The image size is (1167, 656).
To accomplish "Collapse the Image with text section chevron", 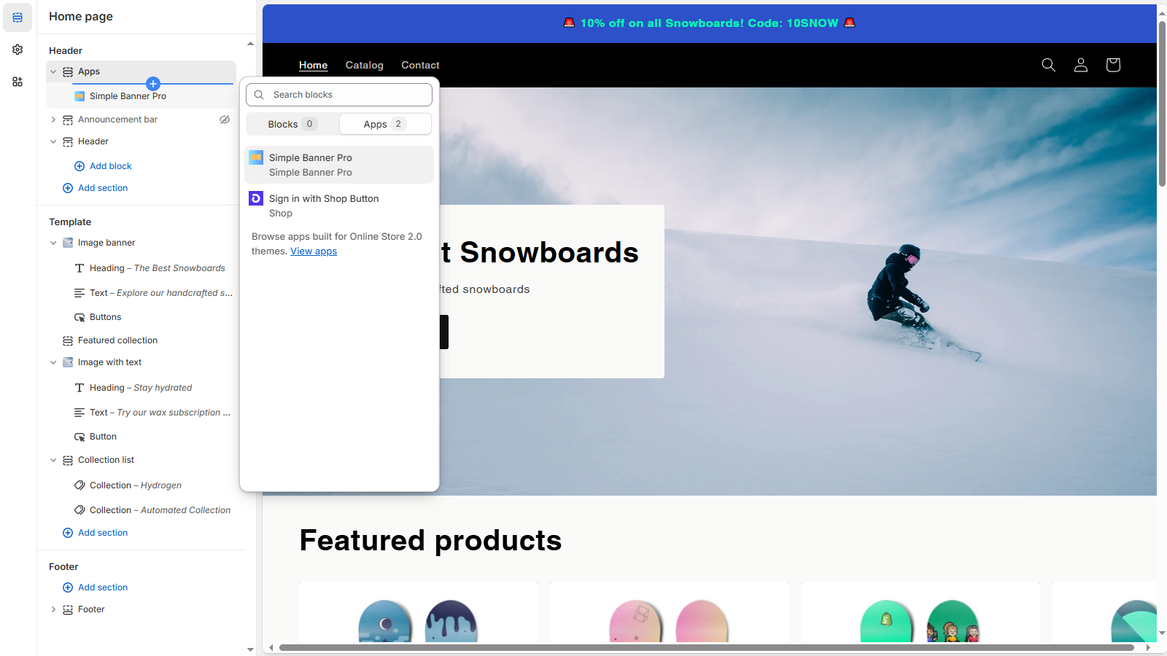I will (x=53, y=362).
